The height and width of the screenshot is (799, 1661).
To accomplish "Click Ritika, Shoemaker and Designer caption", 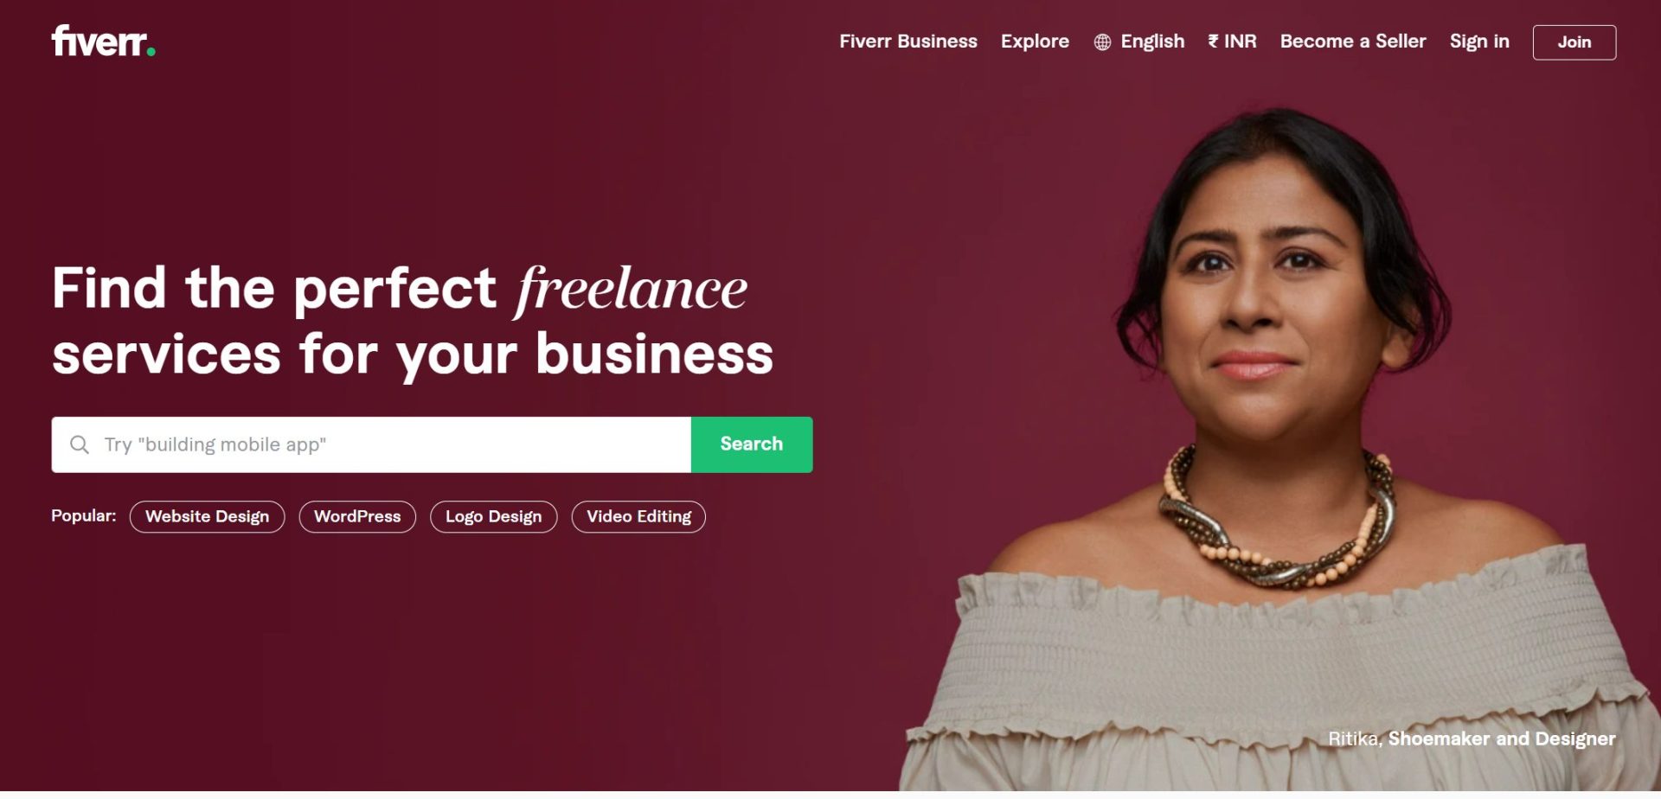I will [x=1472, y=738].
